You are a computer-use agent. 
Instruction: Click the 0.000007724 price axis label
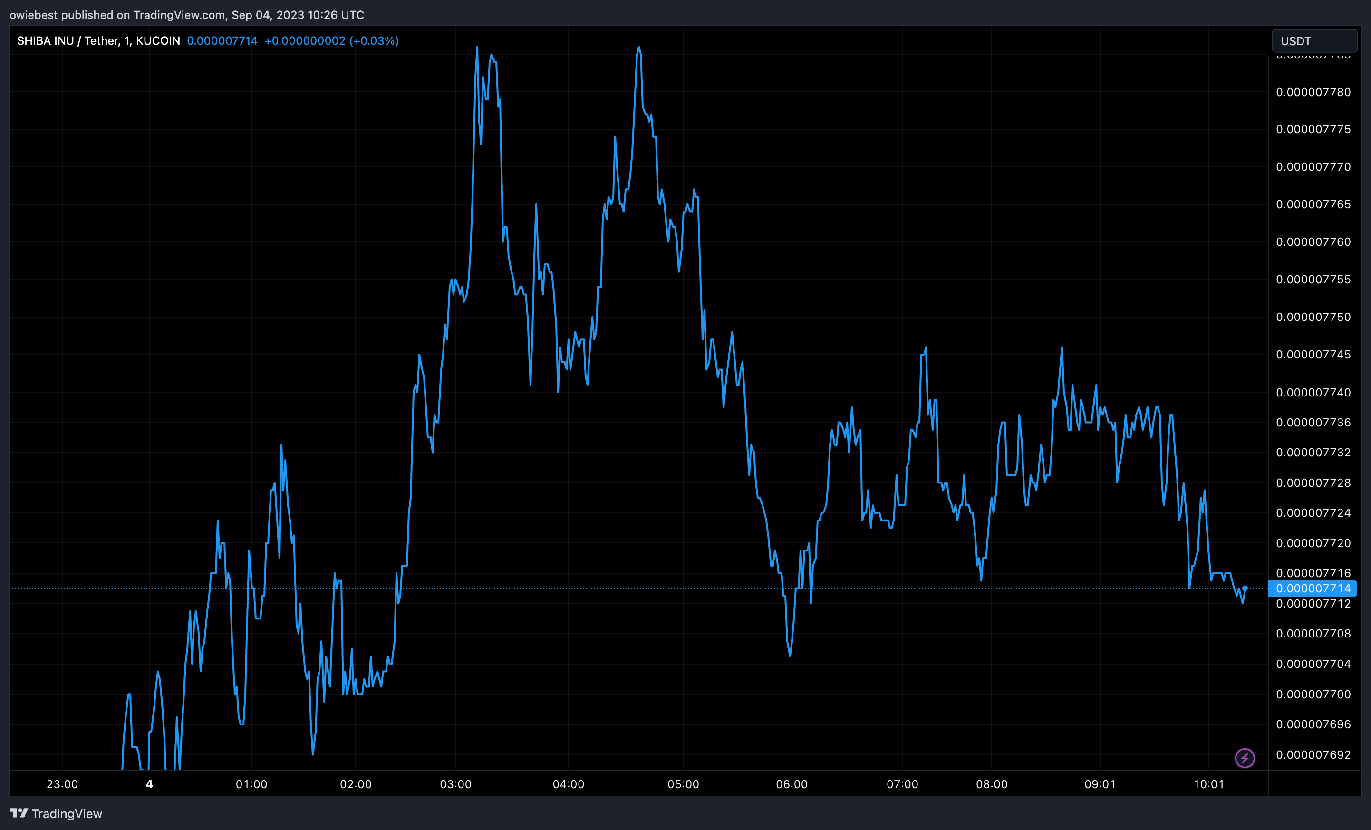pos(1313,512)
